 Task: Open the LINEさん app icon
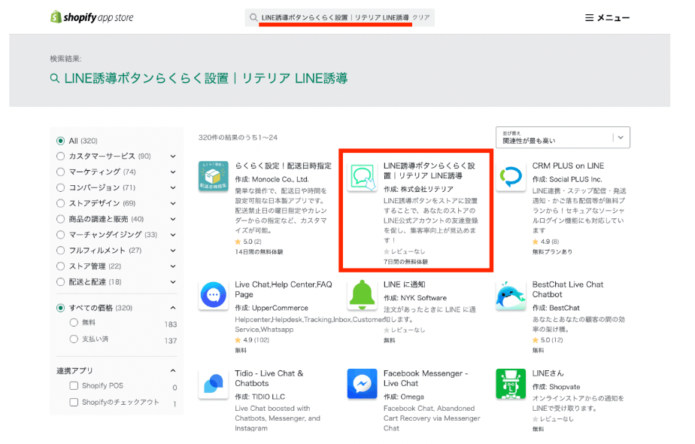[x=511, y=384]
